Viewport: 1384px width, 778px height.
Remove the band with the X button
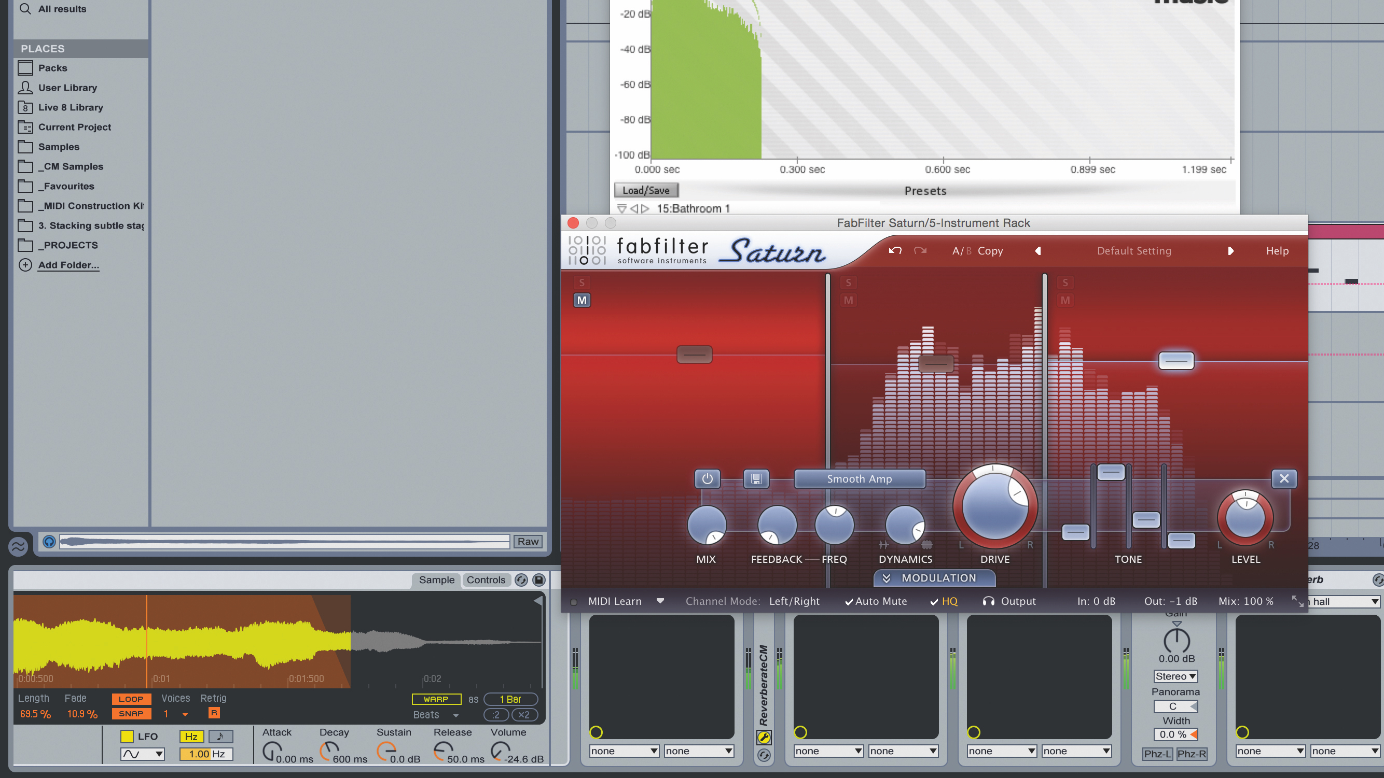coord(1284,478)
